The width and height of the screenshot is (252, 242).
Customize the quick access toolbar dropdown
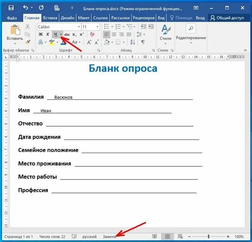pos(72,7)
